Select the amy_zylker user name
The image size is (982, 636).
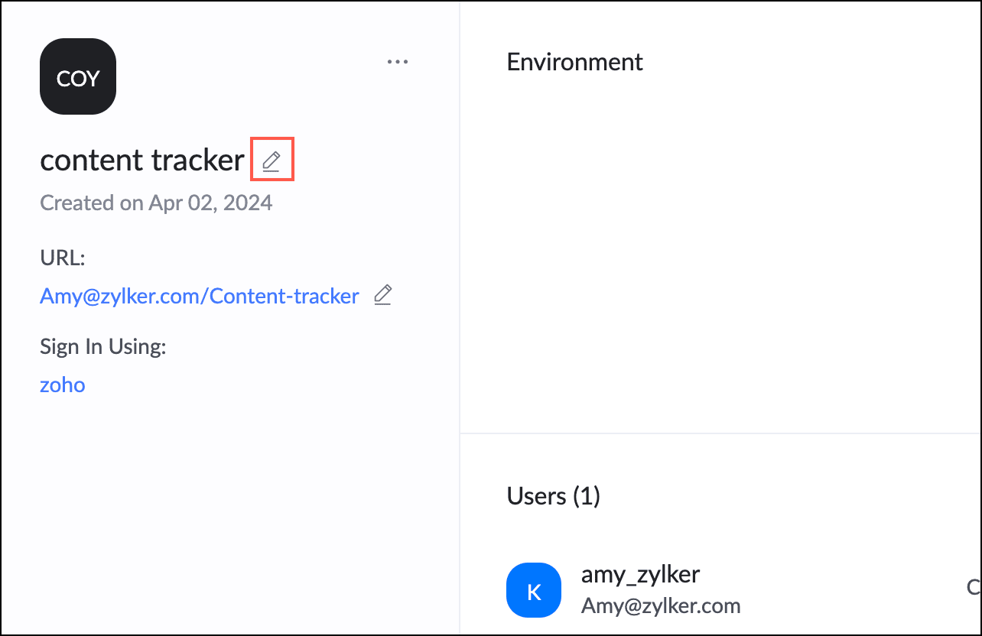641,573
